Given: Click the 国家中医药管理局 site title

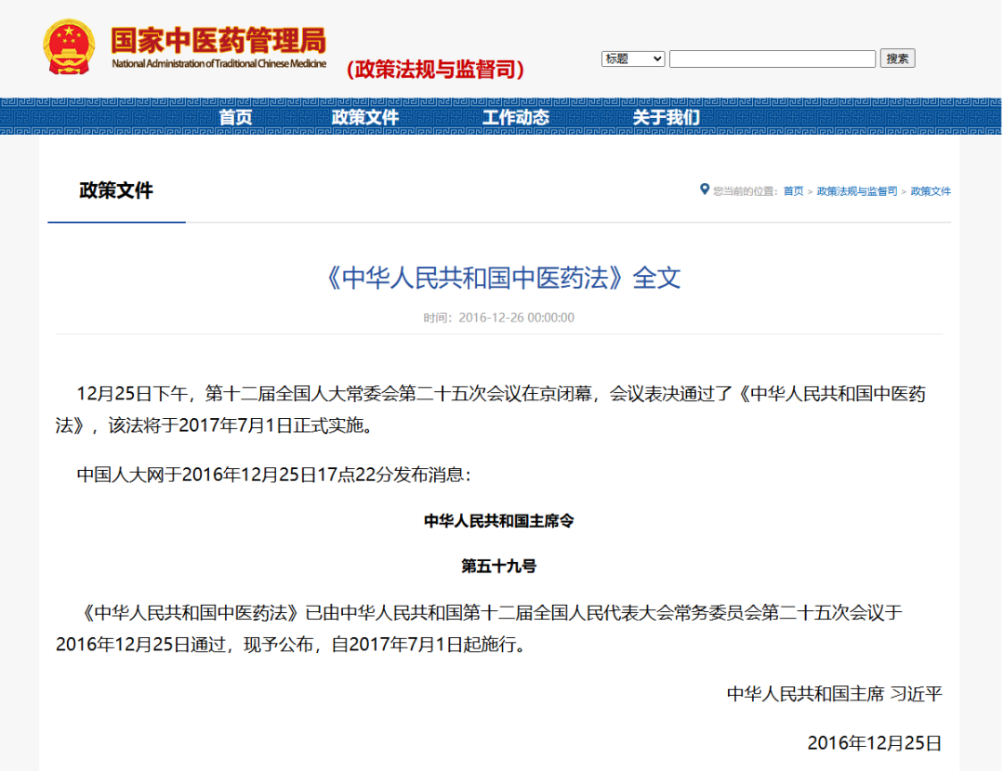Looking at the screenshot, I should (x=218, y=41).
